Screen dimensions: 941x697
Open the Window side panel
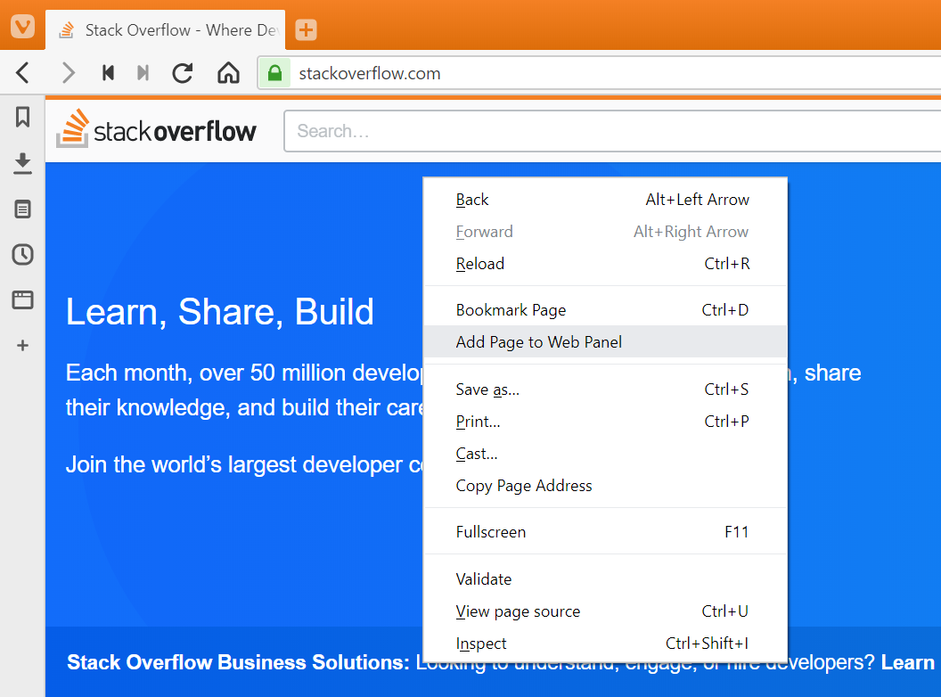coord(23,299)
